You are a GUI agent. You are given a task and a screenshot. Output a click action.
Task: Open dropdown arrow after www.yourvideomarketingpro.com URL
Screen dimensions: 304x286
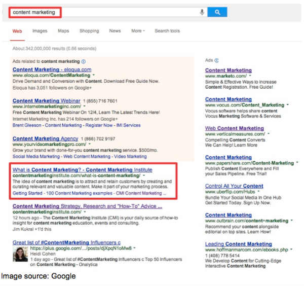point(90,144)
